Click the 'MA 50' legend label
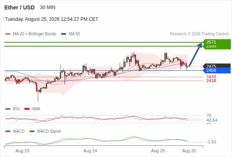The width and height of the screenshot is (232, 157). pyautogui.click(x=74, y=34)
